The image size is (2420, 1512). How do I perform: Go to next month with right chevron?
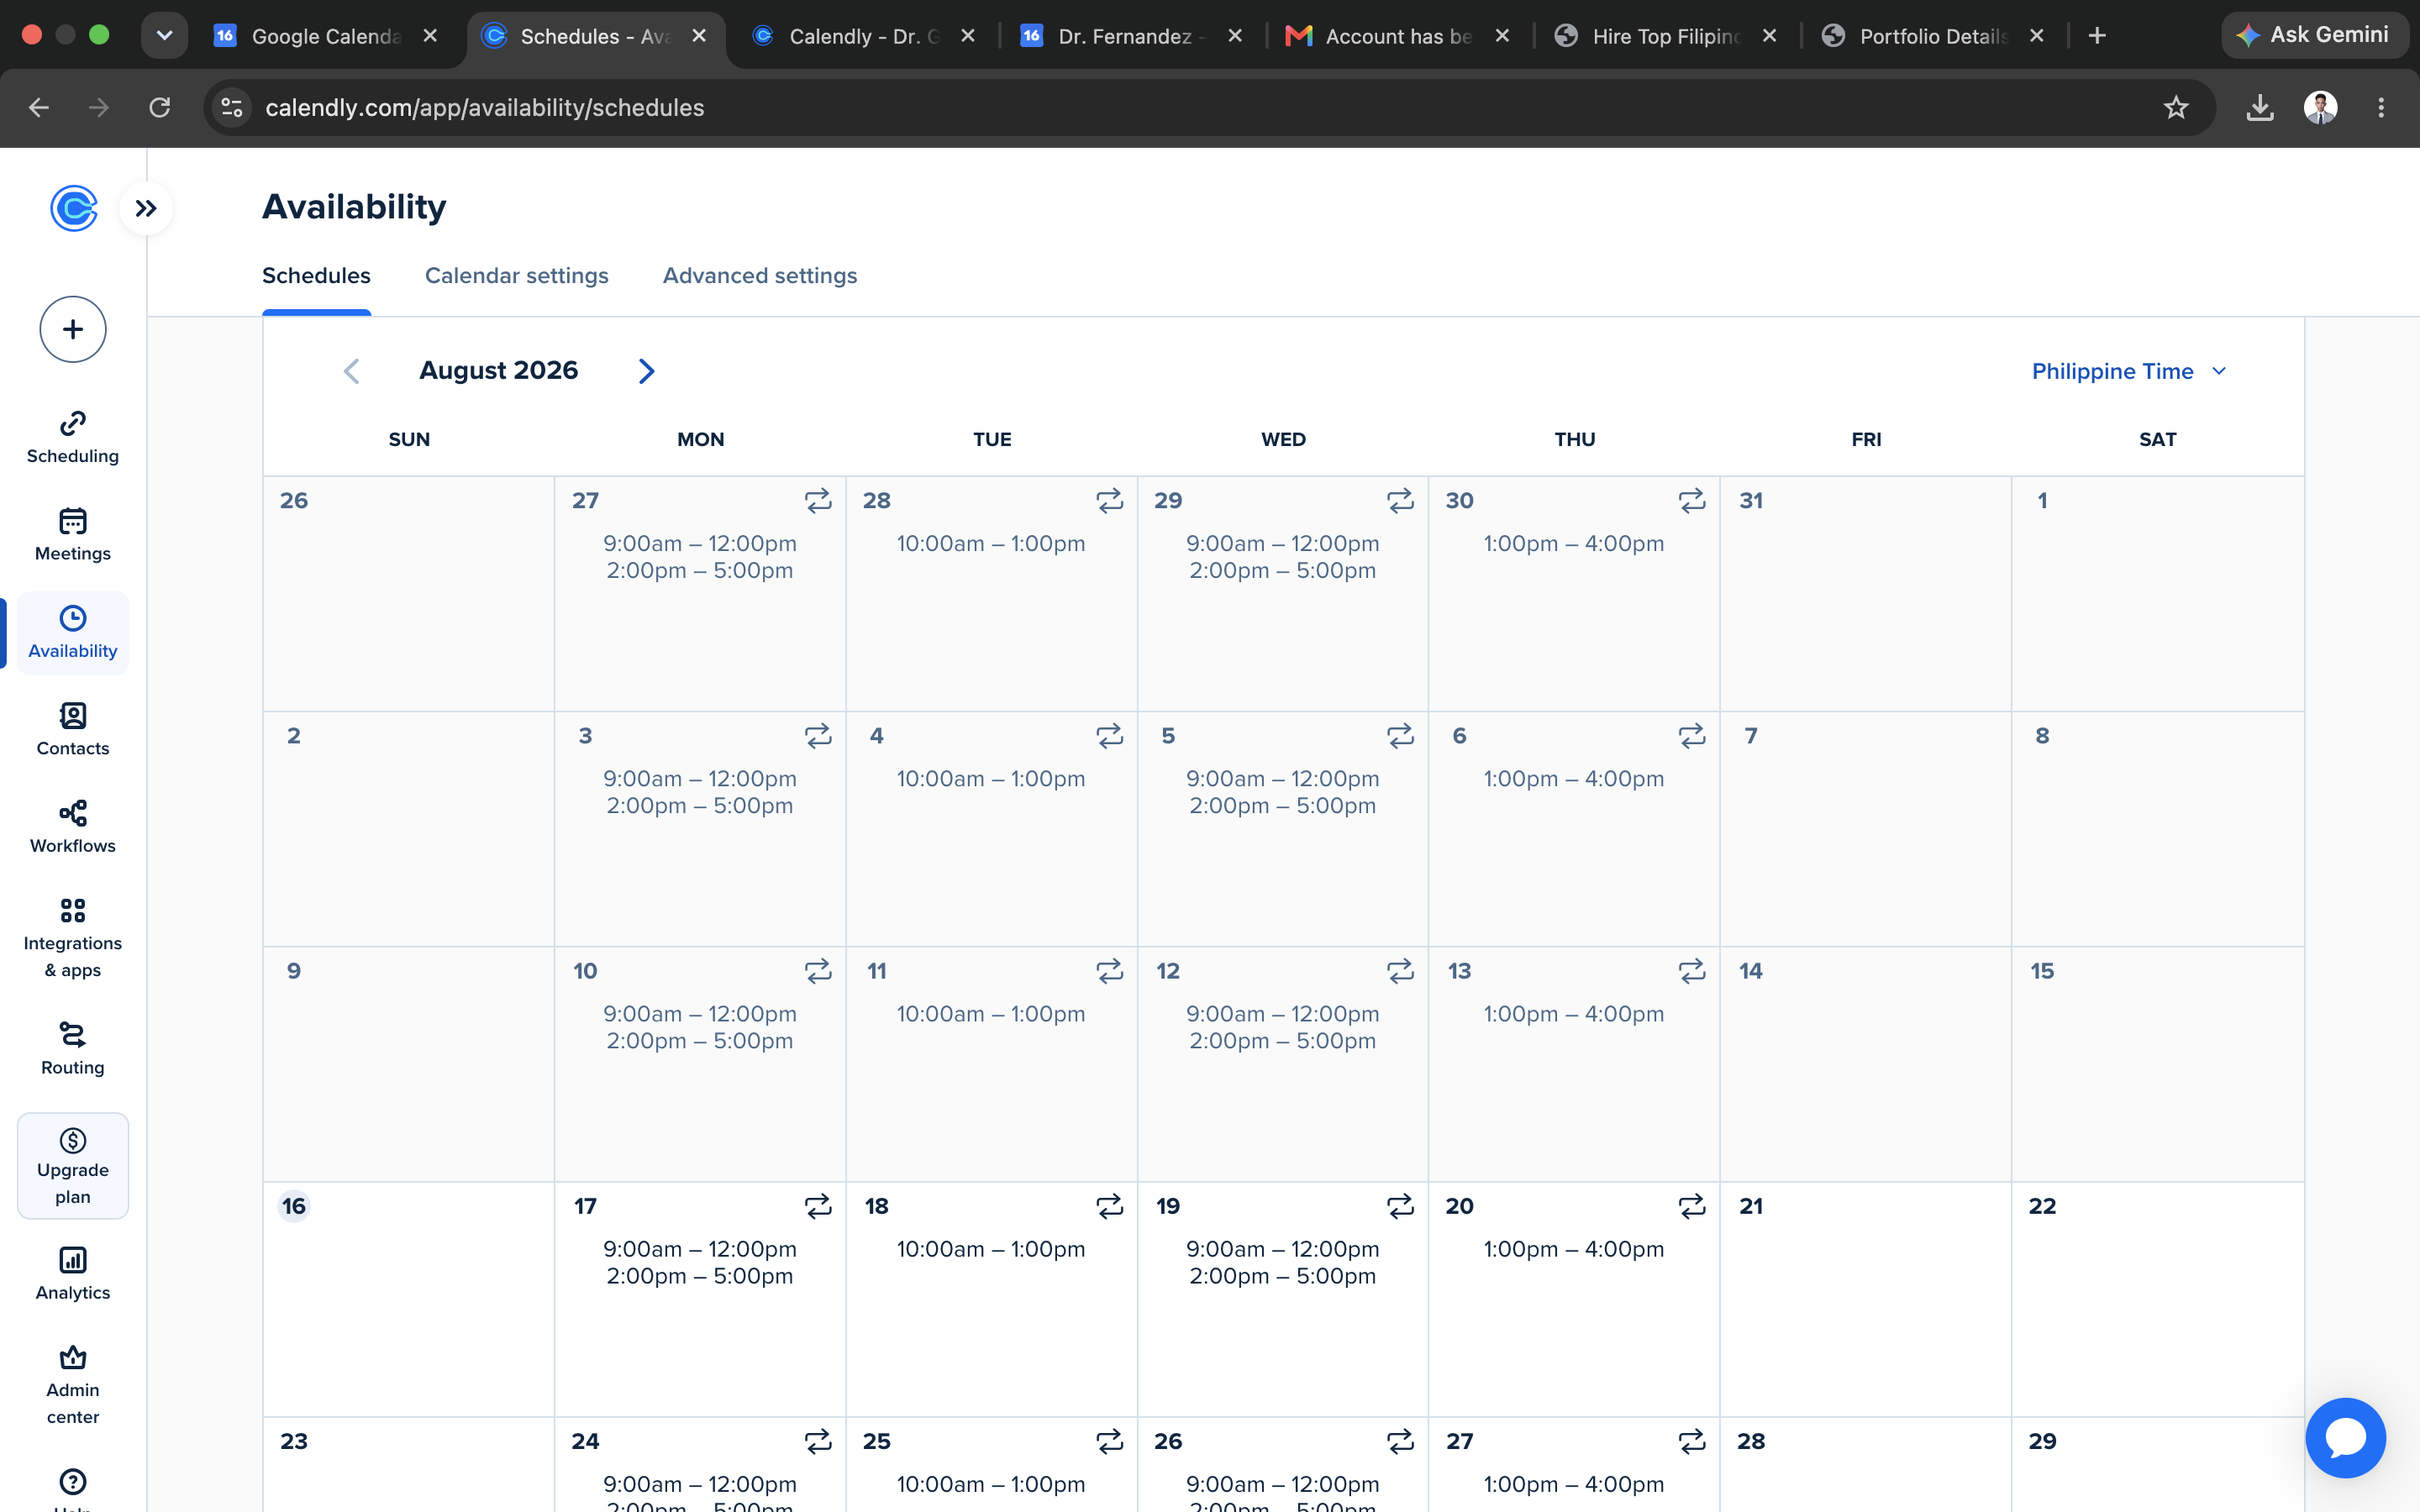(x=646, y=371)
